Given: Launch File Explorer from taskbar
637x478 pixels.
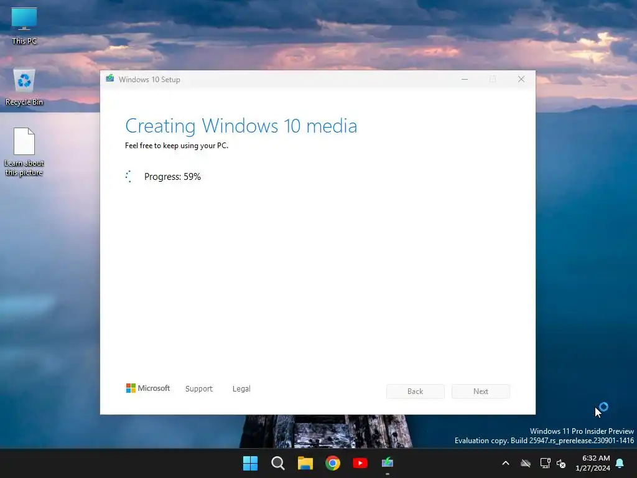Looking at the screenshot, I should (305, 463).
